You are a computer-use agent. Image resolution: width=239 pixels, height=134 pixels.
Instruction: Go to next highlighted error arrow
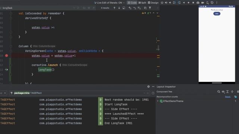(x=158, y=13)
